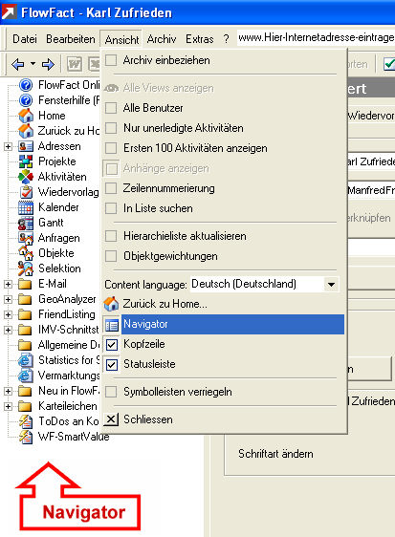395x537 pixels.
Task: Click the Gantt chart icon
Action: 26,223
